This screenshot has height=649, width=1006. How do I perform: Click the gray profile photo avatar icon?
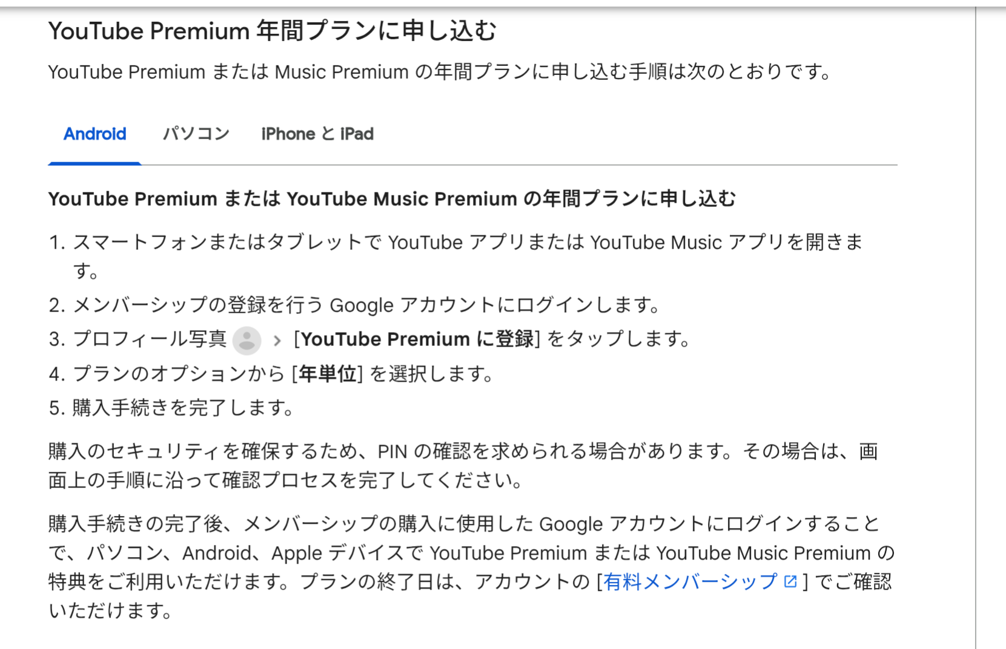coord(247,341)
